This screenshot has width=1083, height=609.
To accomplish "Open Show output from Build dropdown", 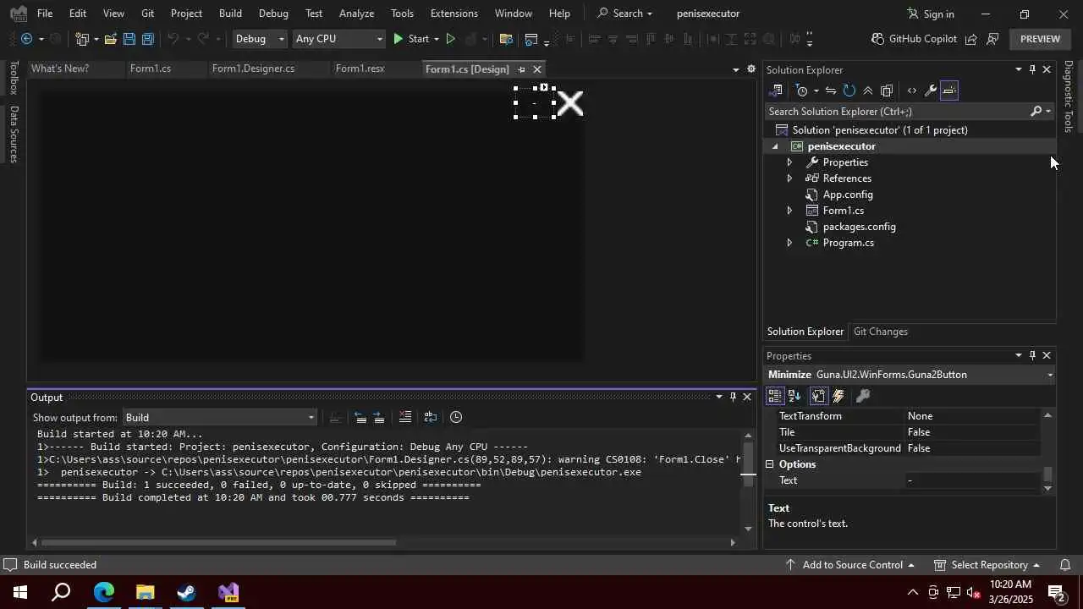I will (220, 417).
